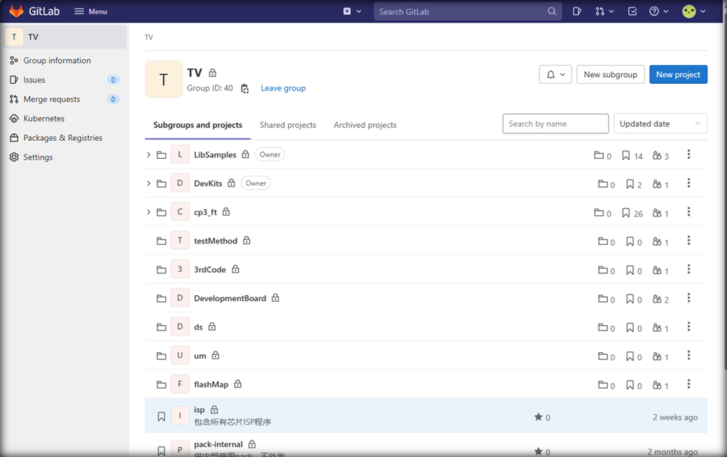Expand the cp3_ft subgroup
This screenshot has width=727, height=457.
[x=149, y=212]
